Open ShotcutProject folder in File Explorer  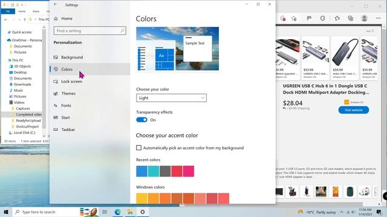tap(27, 127)
